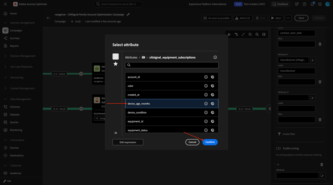Click the Search Experience Cloud box
The height and width of the screenshot is (185, 333).
pyautogui.click(x=118, y=4)
